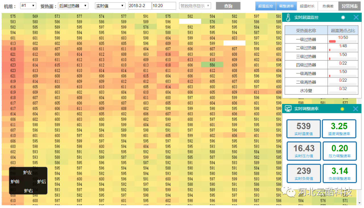The height and width of the screenshot is (208, 364).
Task: Toggle yellow status dot in 实时调整速率 header
Action: click(342, 109)
